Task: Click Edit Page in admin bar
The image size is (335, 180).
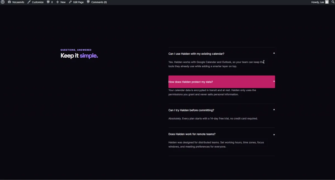Action: [76, 2]
